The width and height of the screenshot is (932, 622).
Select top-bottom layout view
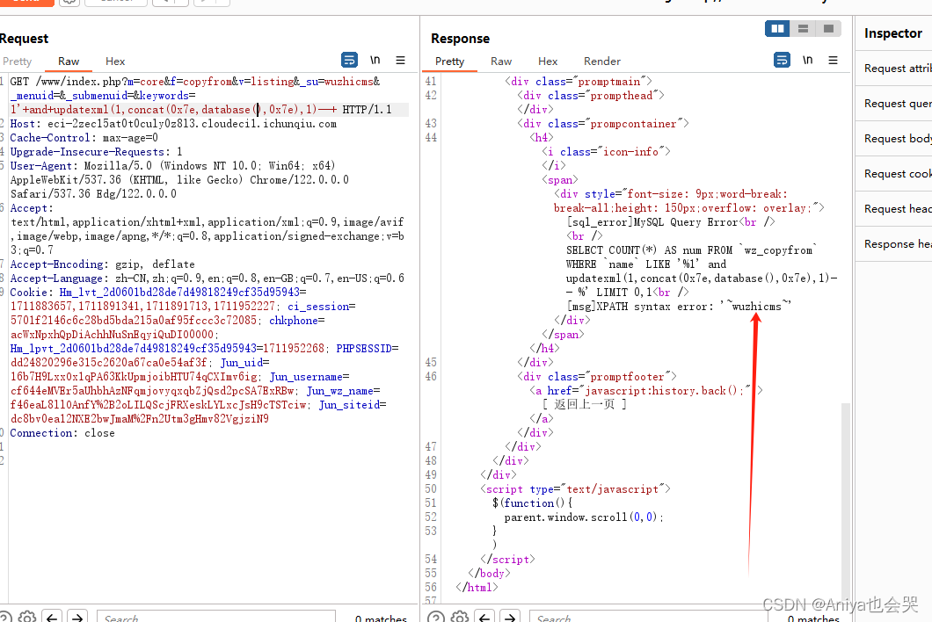[803, 28]
